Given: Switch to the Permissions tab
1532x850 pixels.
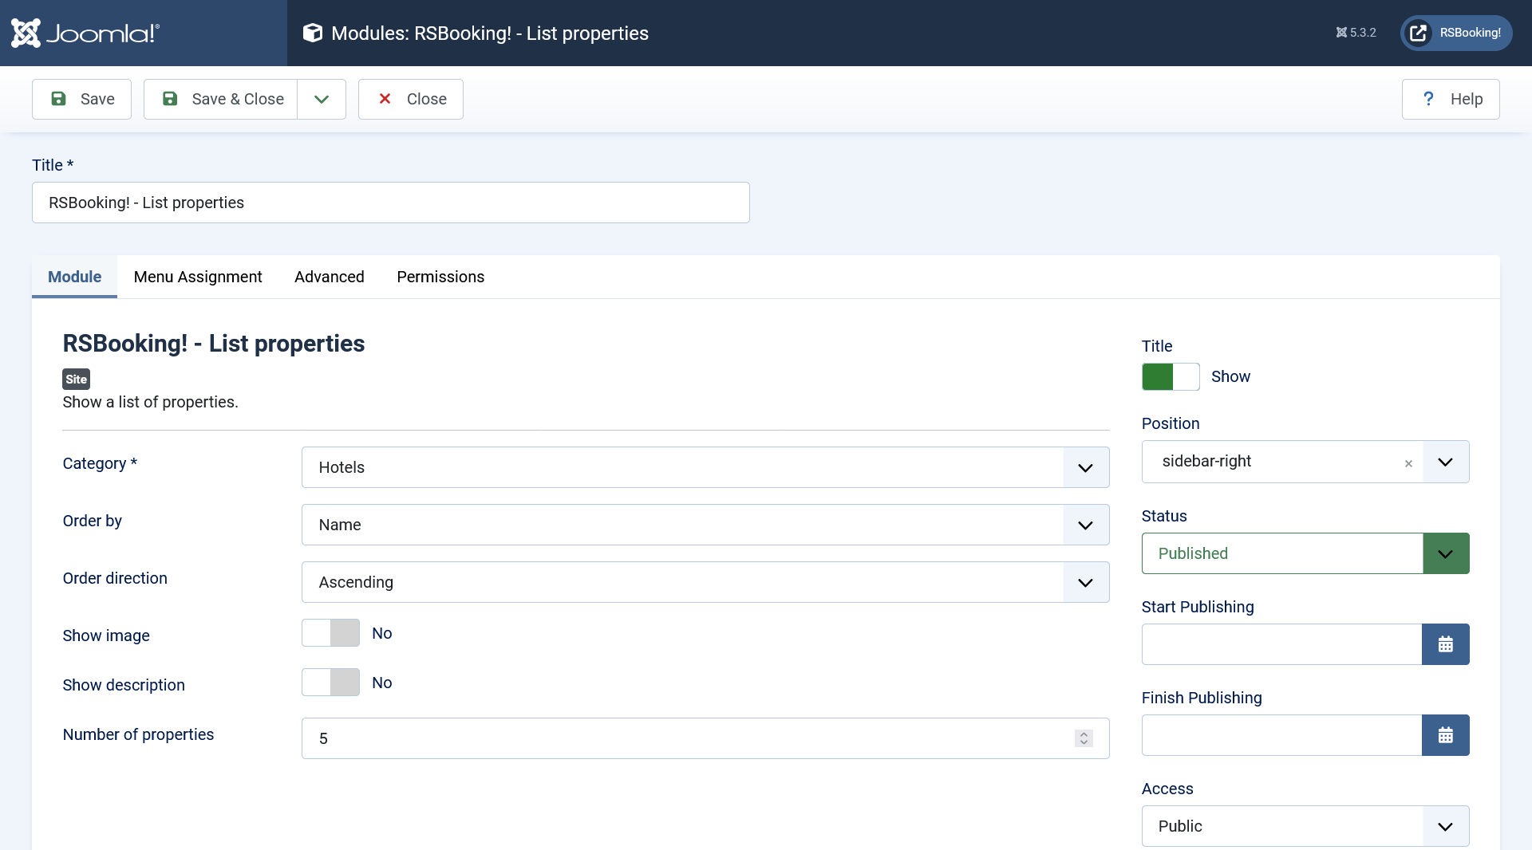Looking at the screenshot, I should 440,277.
